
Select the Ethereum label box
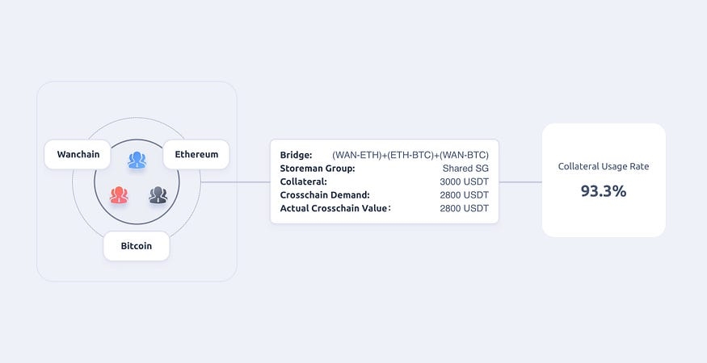(x=196, y=154)
